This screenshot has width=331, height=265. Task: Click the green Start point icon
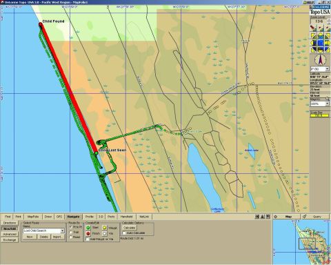pyautogui.click(x=88, y=228)
